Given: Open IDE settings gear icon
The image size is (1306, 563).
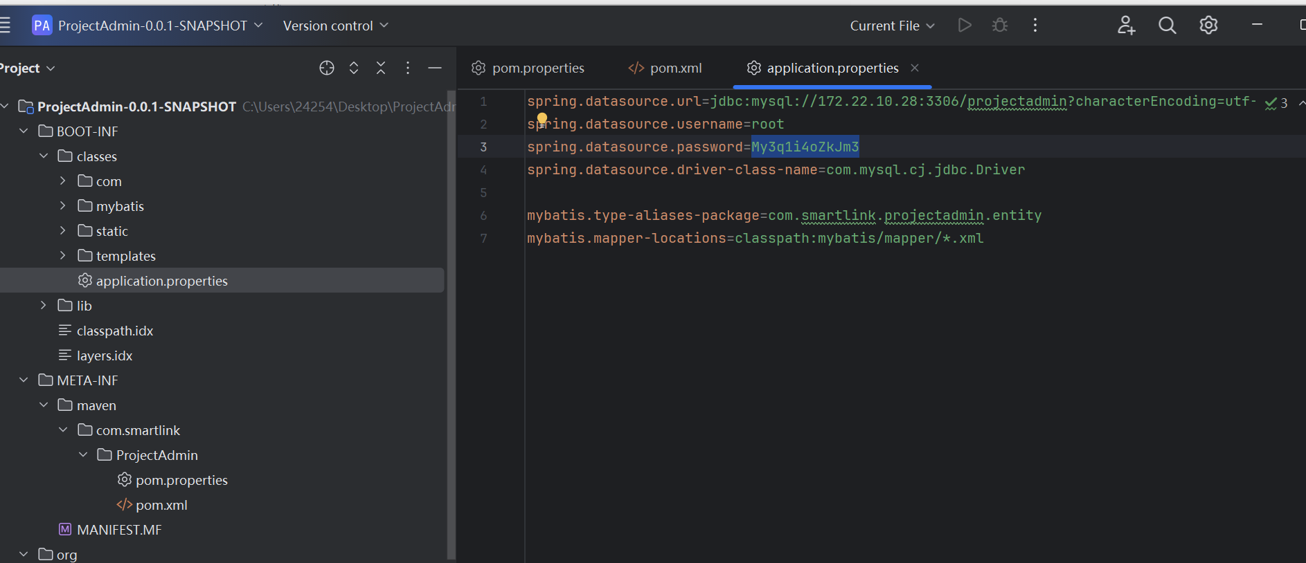Looking at the screenshot, I should (x=1208, y=26).
